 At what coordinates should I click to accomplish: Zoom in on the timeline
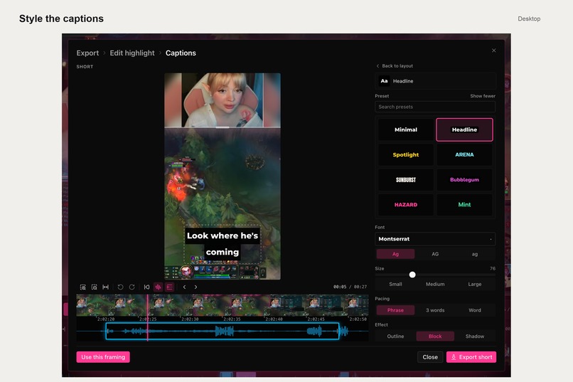(83, 287)
